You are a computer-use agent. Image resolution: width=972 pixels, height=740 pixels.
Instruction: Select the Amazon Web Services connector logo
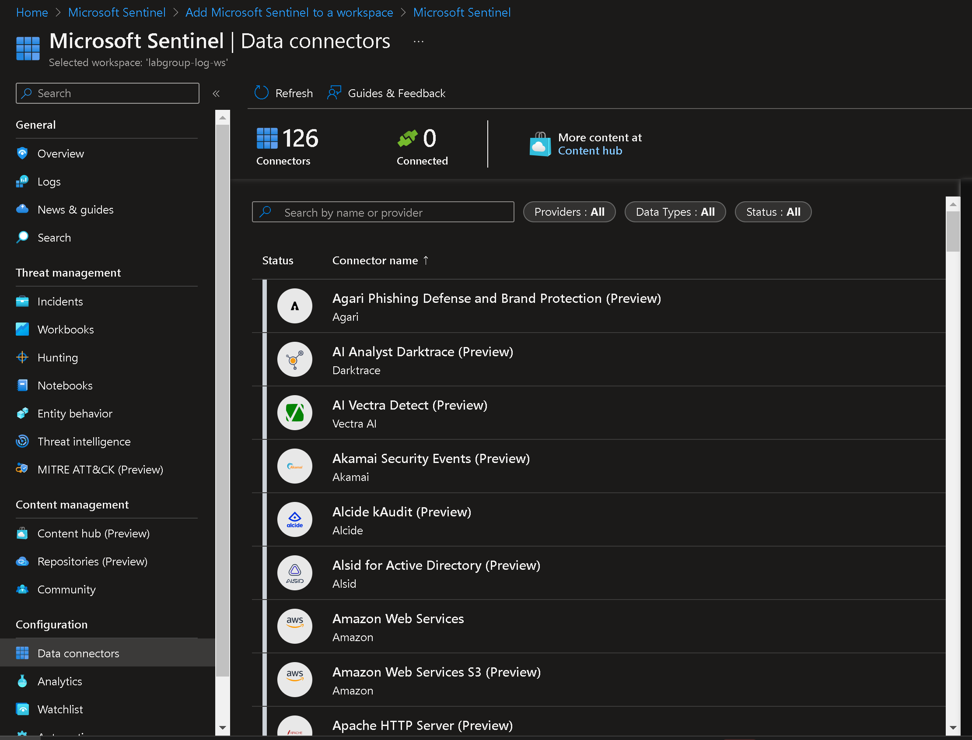(294, 626)
